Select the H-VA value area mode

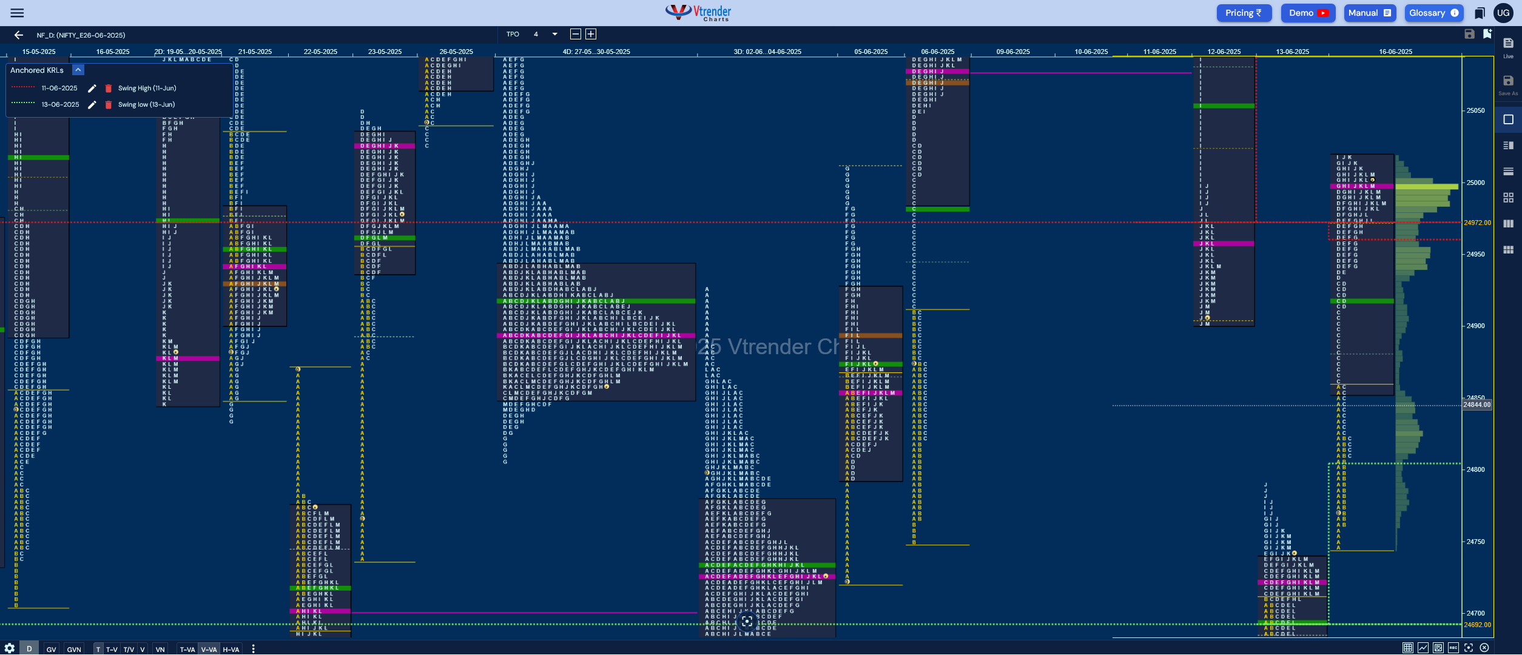click(x=231, y=649)
